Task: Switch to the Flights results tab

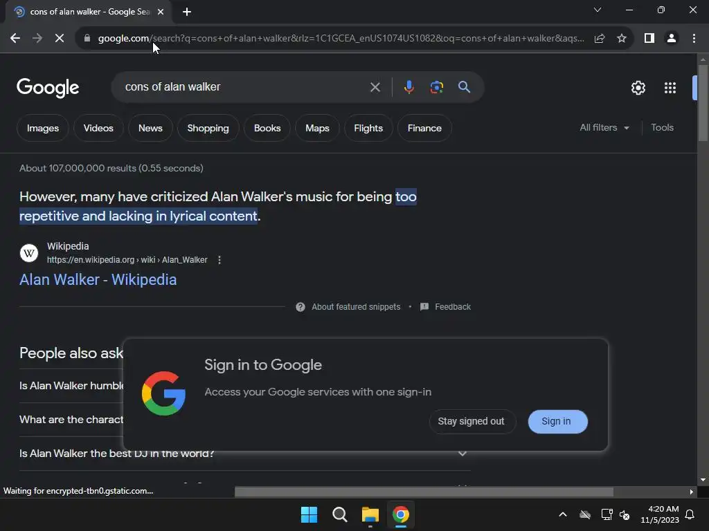Action: point(368,128)
